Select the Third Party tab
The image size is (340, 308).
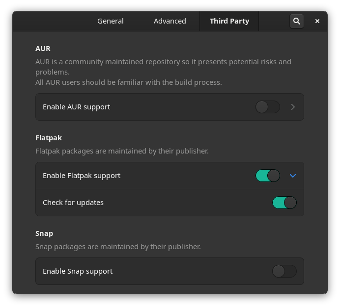click(229, 21)
